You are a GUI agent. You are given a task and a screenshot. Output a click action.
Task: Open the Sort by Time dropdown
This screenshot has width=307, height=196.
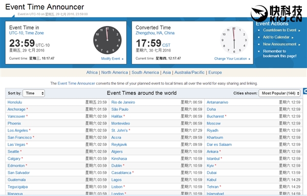[x=34, y=93]
